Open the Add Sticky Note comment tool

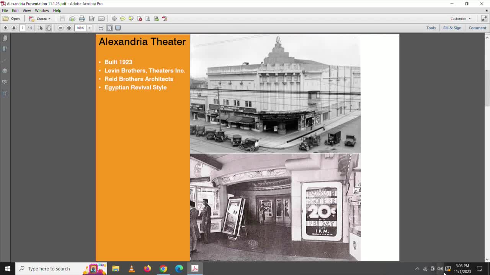coord(122,18)
